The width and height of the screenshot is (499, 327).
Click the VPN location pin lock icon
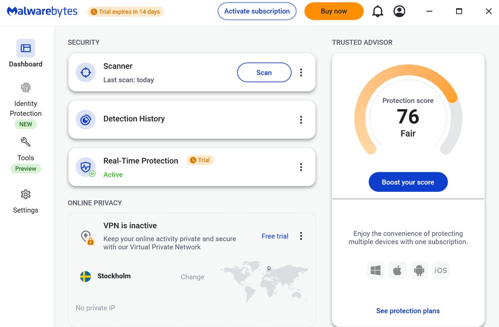coord(87,238)
